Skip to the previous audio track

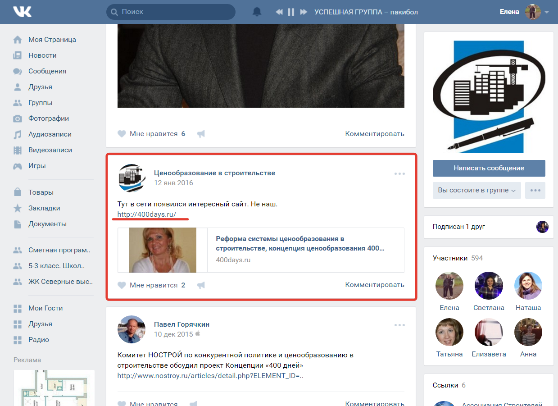279,12
